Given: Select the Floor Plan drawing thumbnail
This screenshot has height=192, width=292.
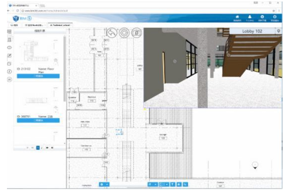Looking at the screenshot, I should pos(38,52).
